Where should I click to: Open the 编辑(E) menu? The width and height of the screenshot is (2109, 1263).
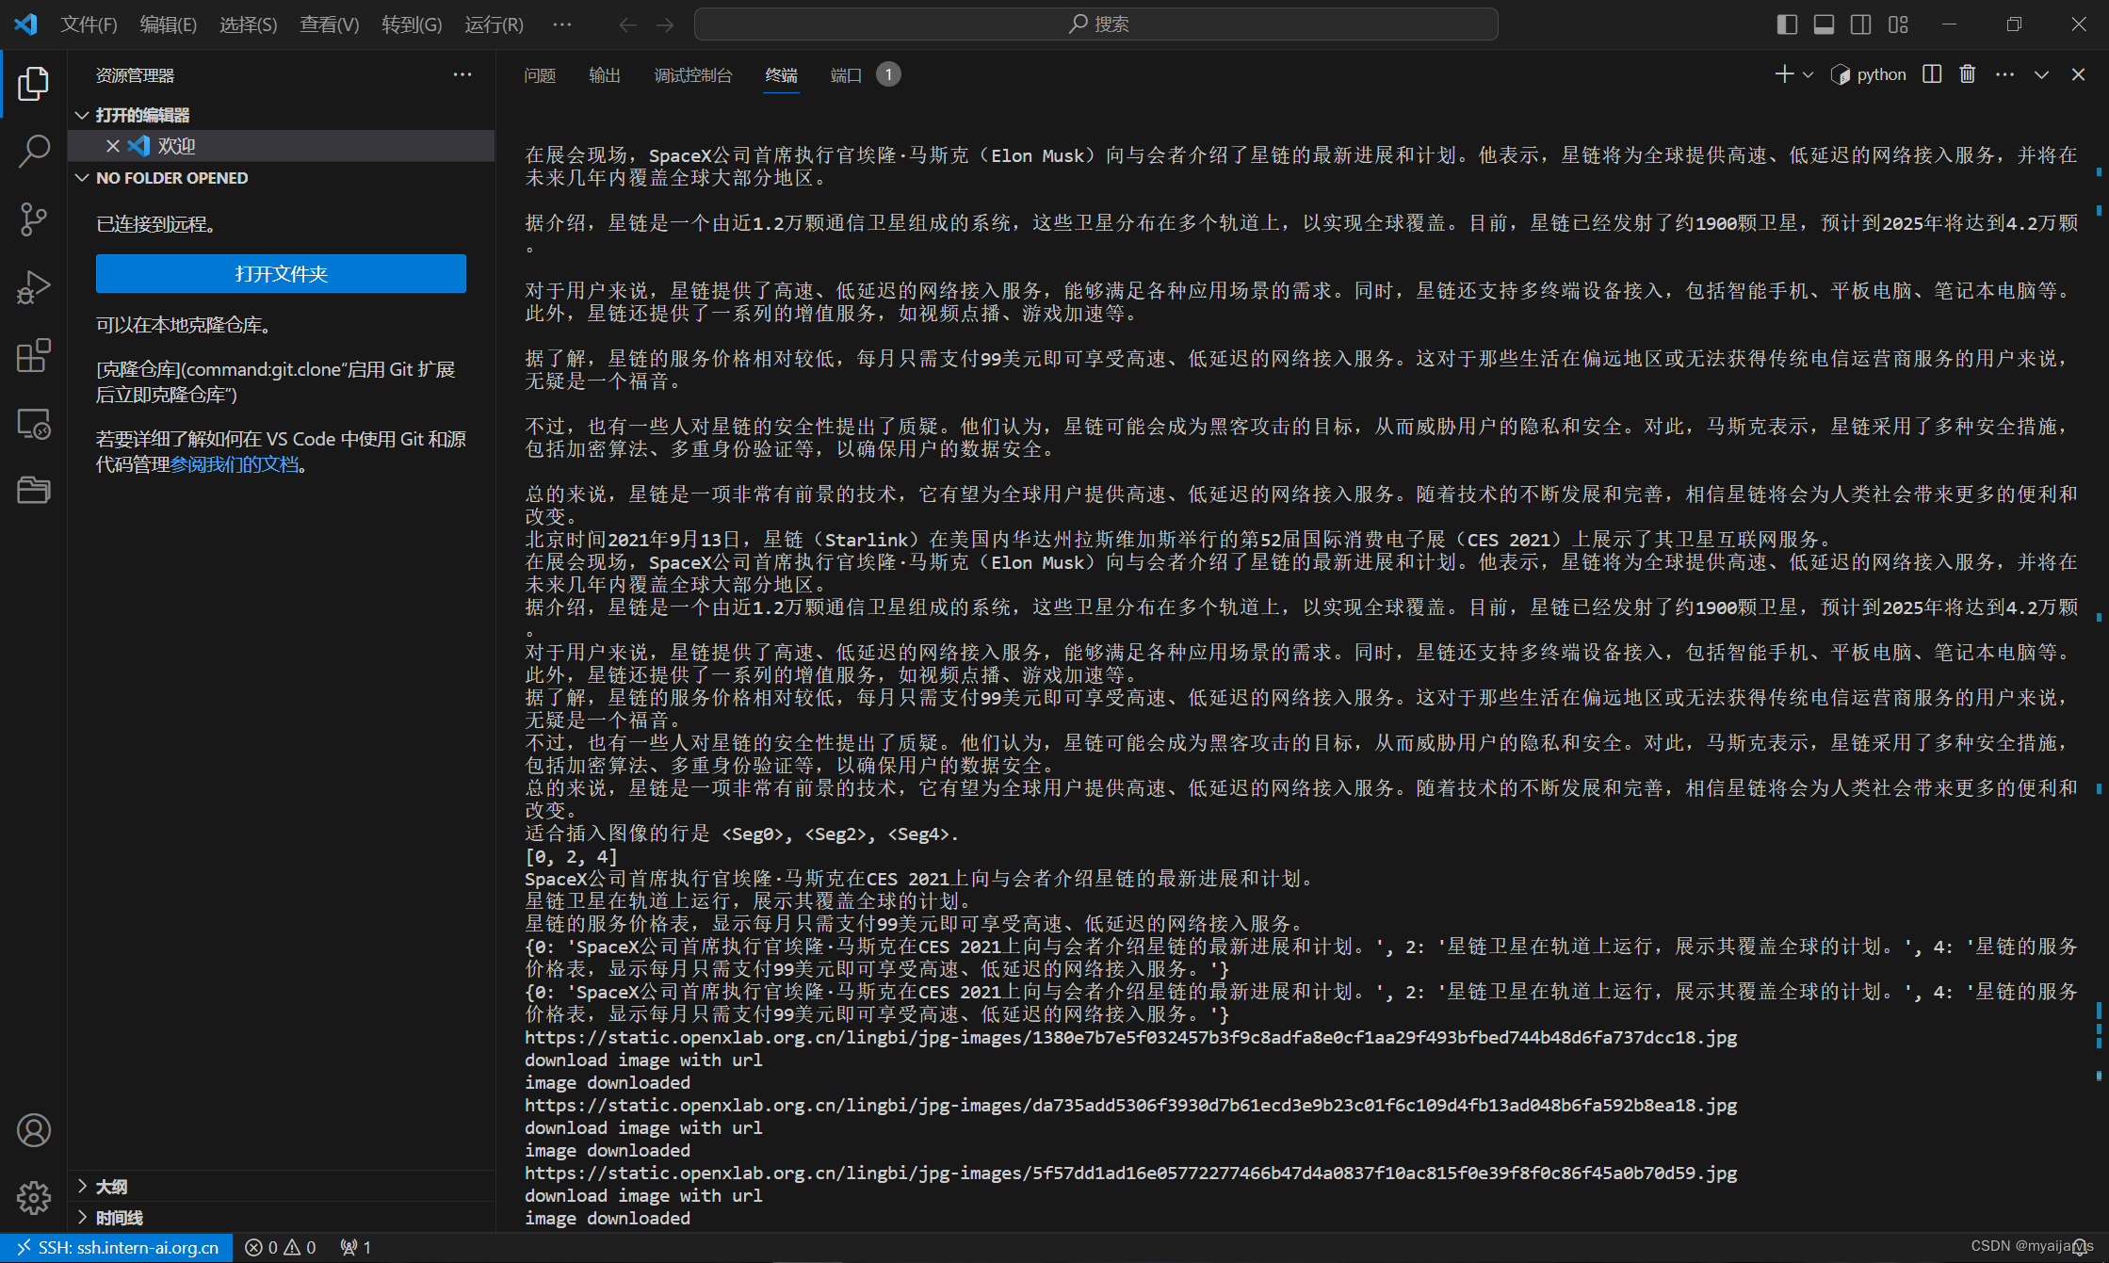(x=169, y=24)
